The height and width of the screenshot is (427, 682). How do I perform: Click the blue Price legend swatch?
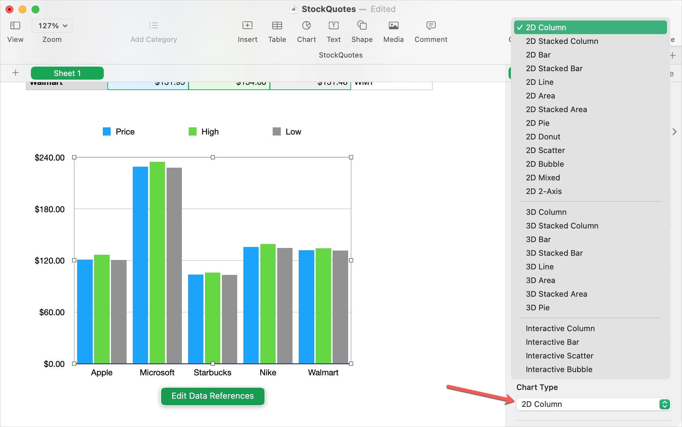[x=107, y=131]
